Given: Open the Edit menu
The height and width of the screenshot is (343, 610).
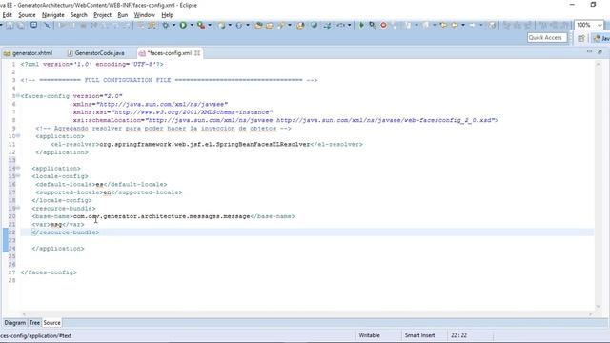Looking at the screenshot, I should pos(7,15).
